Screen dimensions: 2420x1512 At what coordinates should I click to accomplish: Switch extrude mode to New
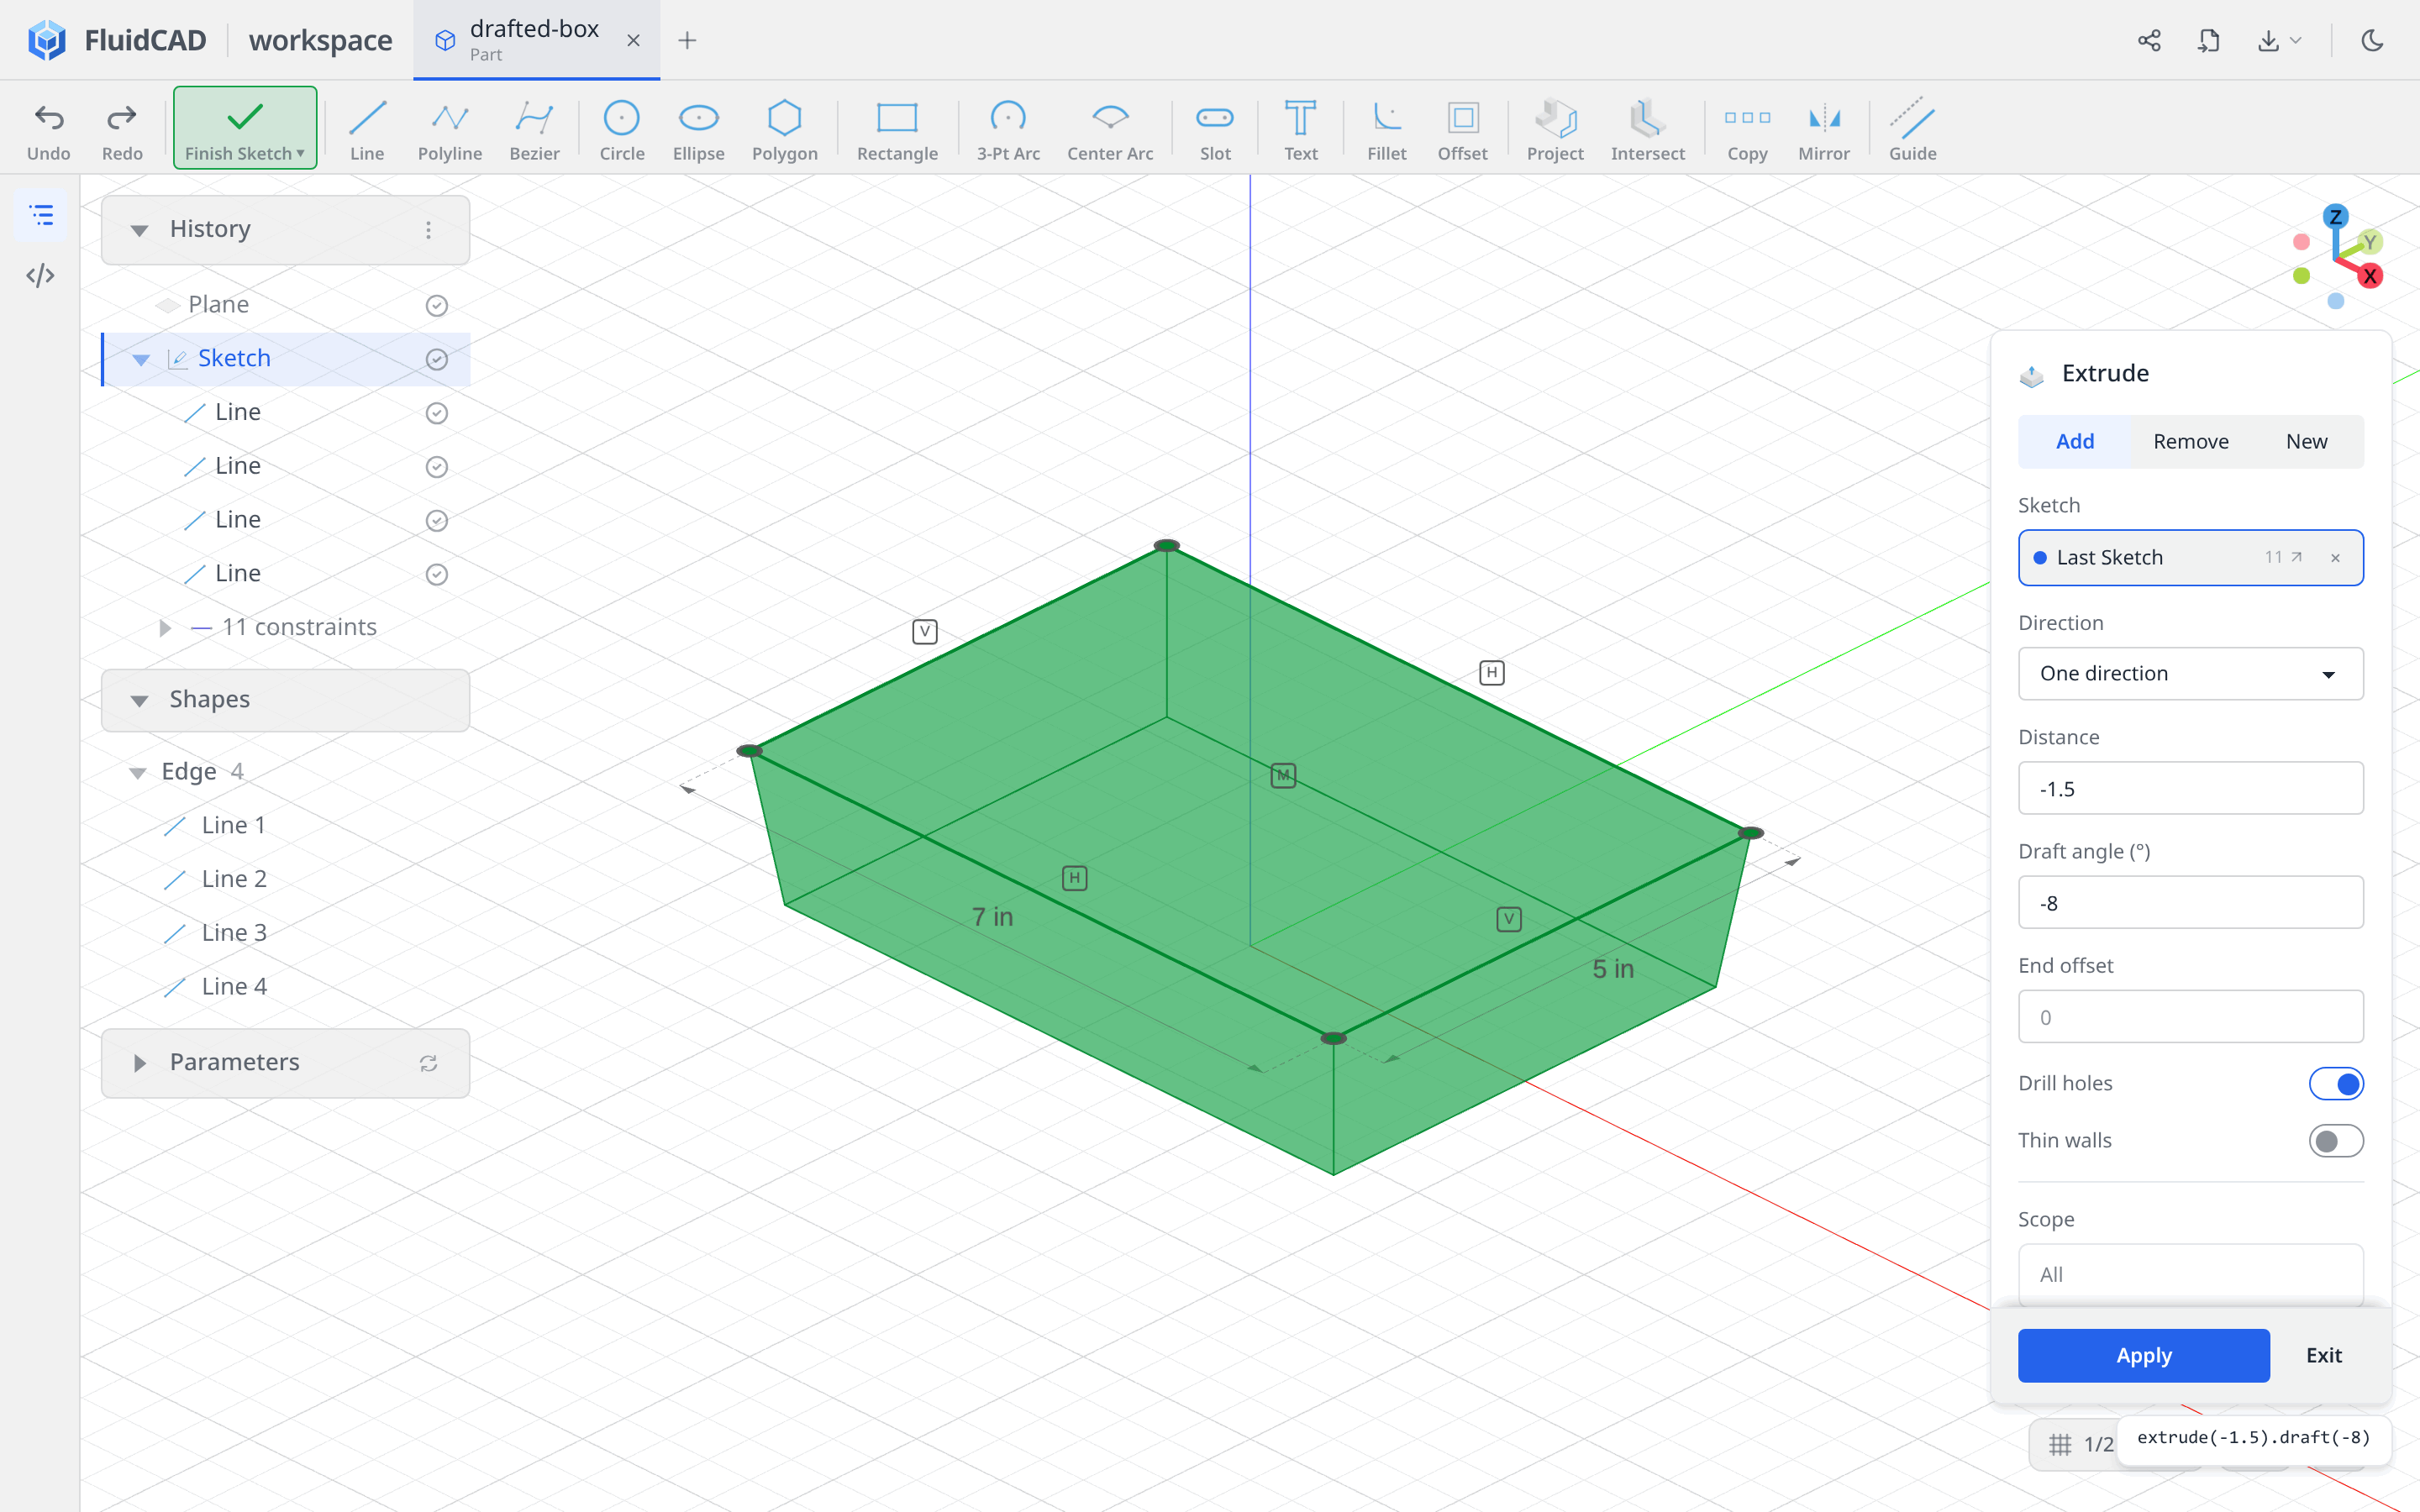[x=2306, y=441]
